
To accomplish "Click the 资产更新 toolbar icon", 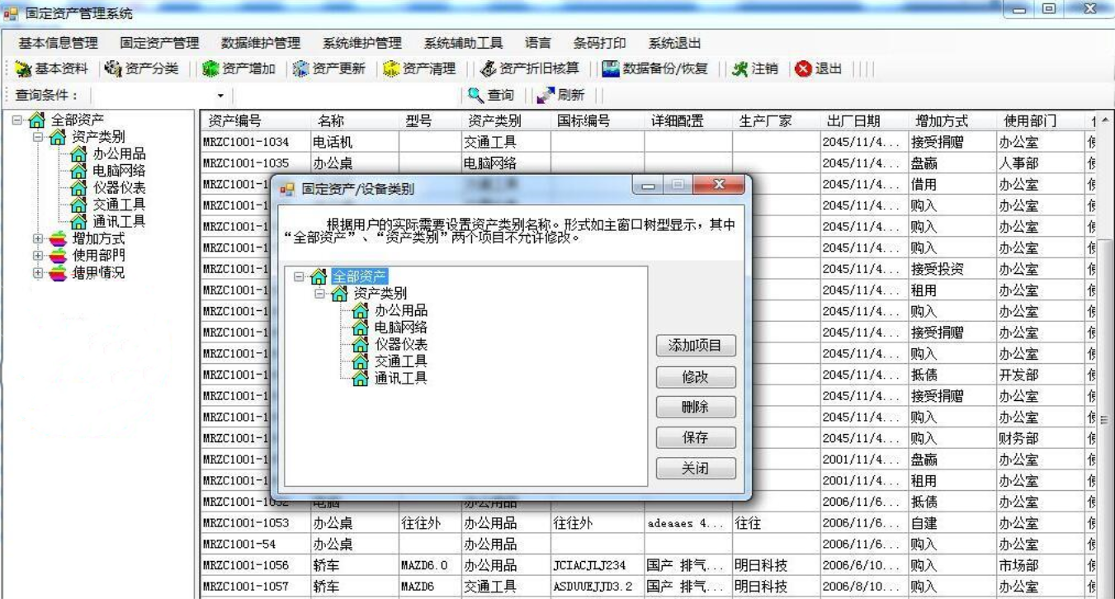I will pos(329,69).
